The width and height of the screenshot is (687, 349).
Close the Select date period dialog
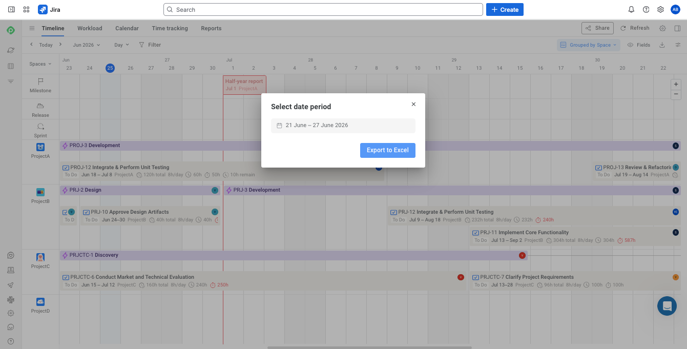point(413,104)
